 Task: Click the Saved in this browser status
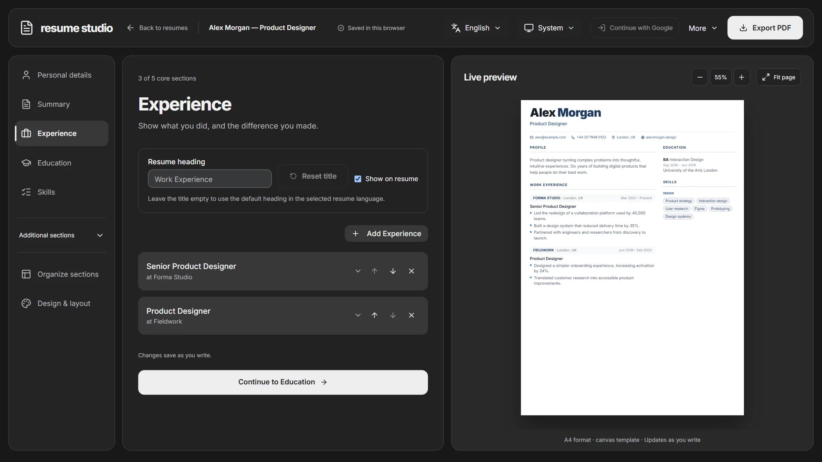(x=371, y=28)
